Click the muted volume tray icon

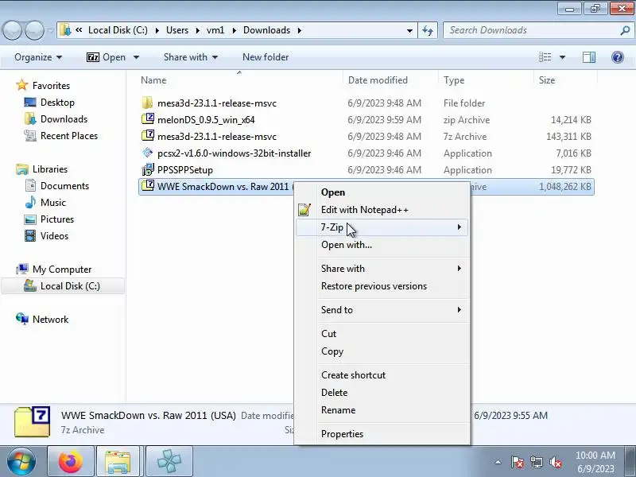pyautogui.click(x=555, y=463)
